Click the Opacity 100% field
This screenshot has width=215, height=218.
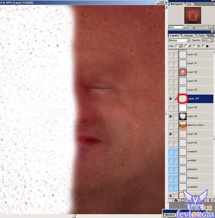tap(206, 40)
